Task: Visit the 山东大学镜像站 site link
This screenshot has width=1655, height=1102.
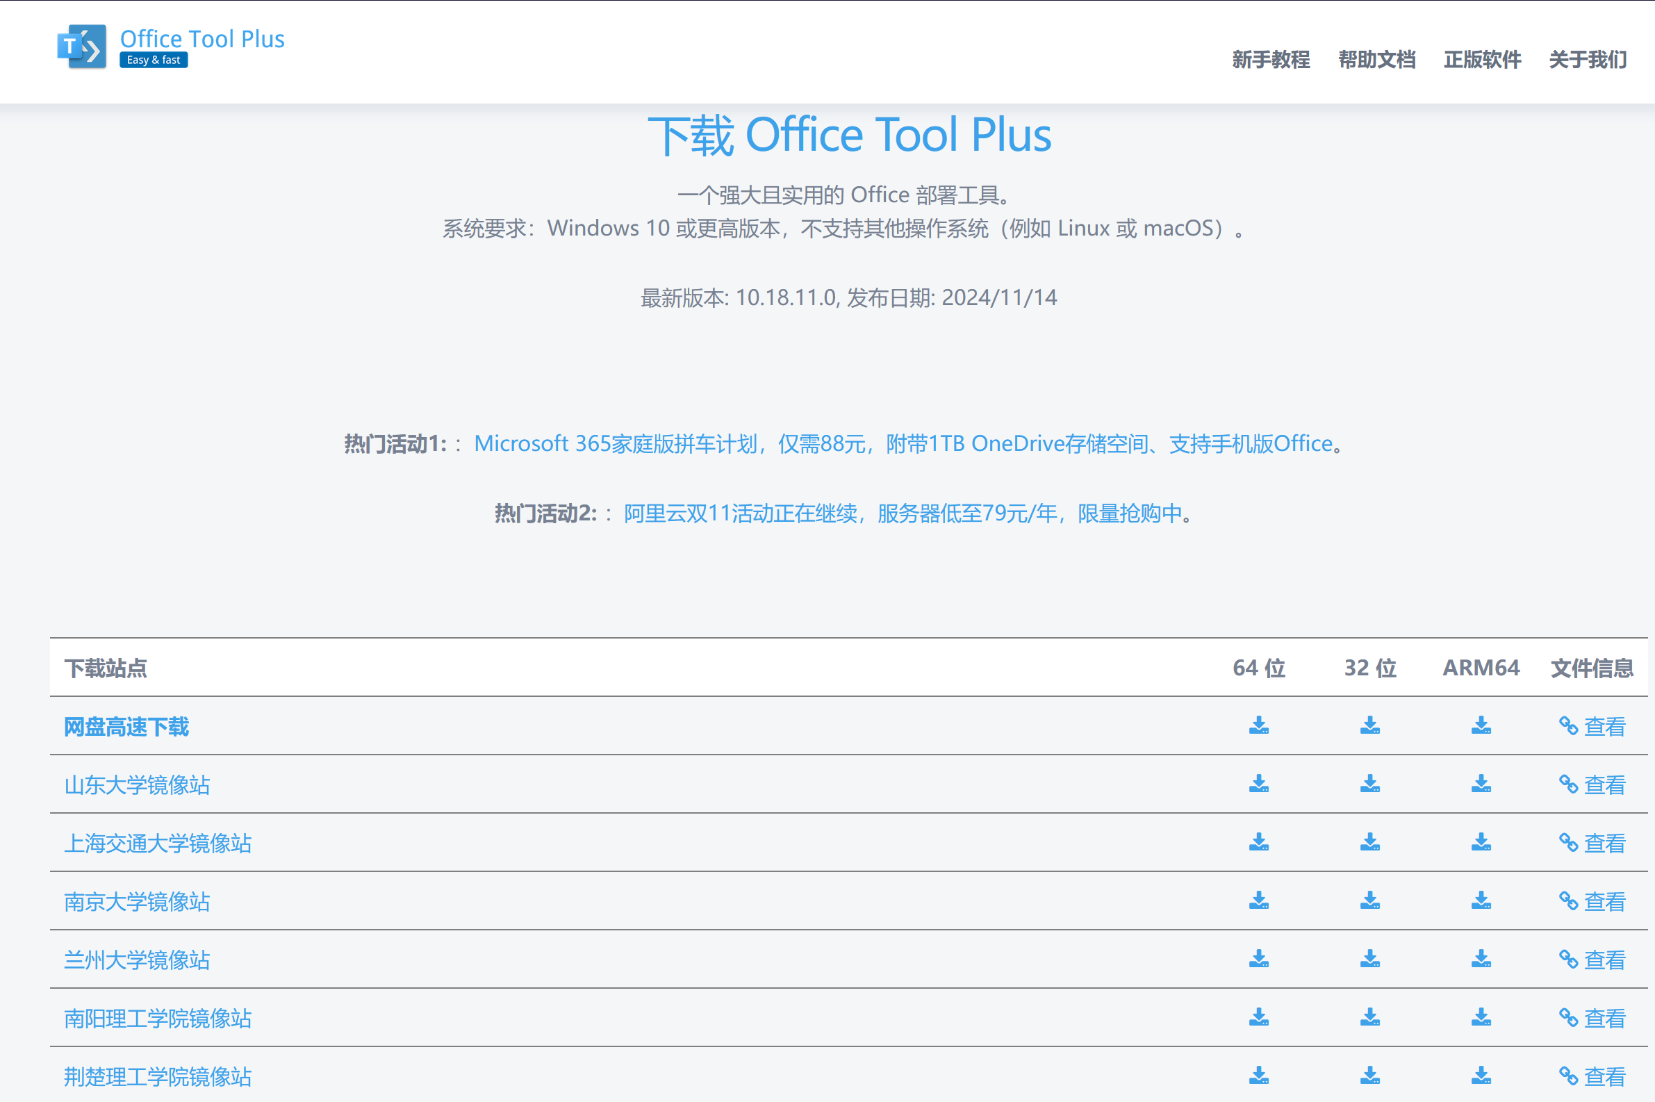Action: (x=136, y=785)
